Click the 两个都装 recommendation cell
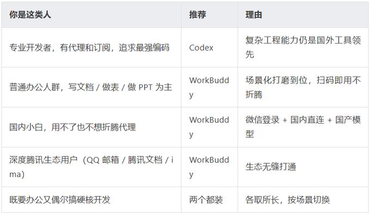This screenshot has height=214, width=370. [209, 200]
